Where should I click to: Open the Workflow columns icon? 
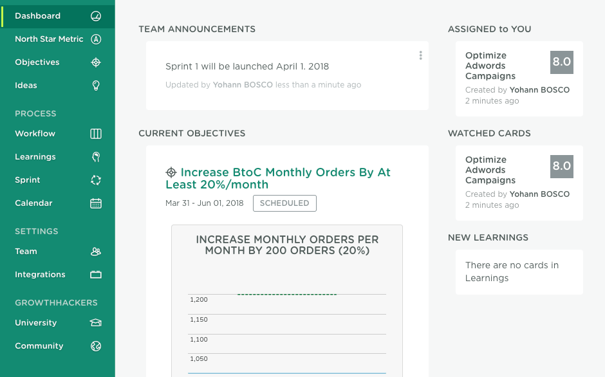[x=96, y=134]
